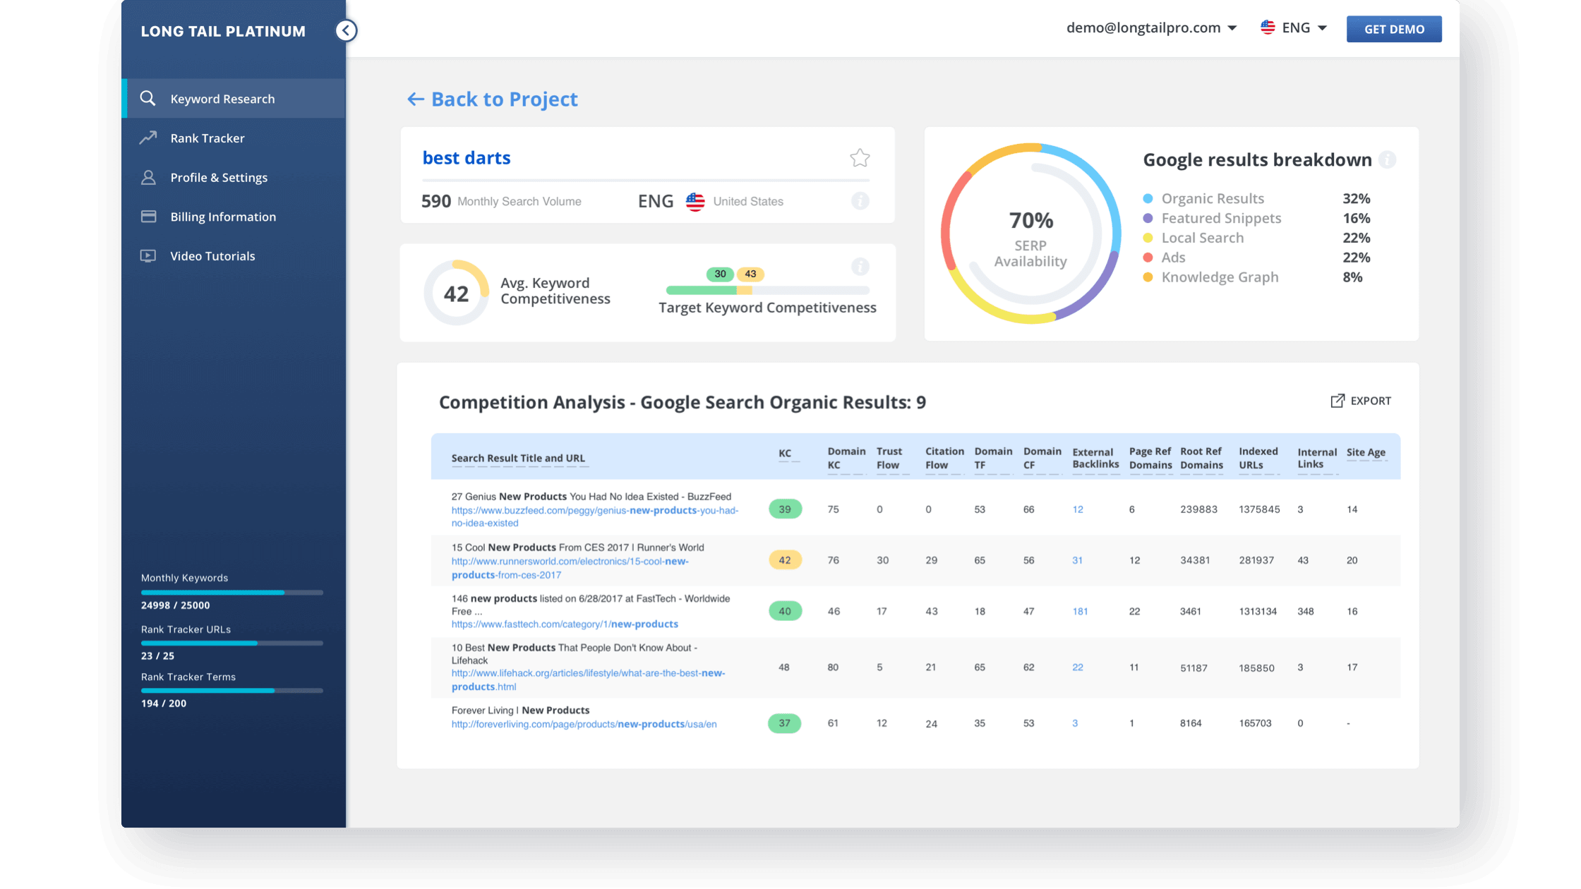Click the Keyword Research sidebar icon
Image resolution: width=1581 pixels, height=889 pixels.
tap(149, 99)
